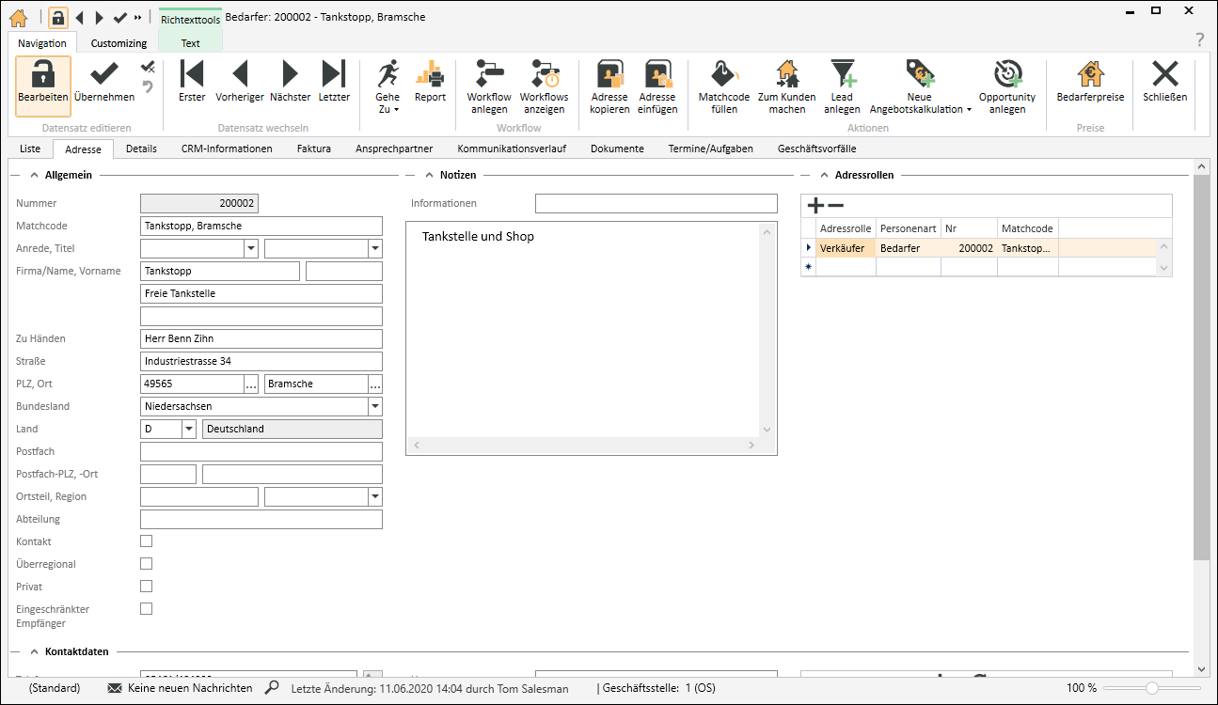Click the PLZ lookup ellipsis button
The height and width of the screenshot is (705, 1218).
(251, 384)
